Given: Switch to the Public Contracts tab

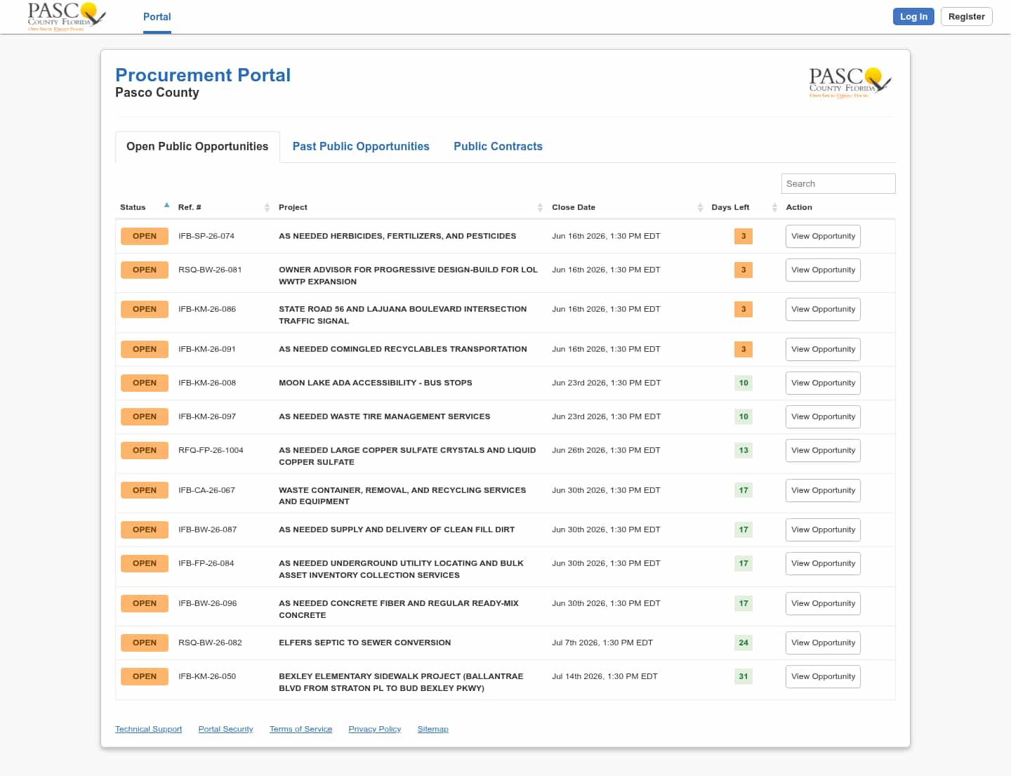Looking at the screenshot, I should (498, 146).
